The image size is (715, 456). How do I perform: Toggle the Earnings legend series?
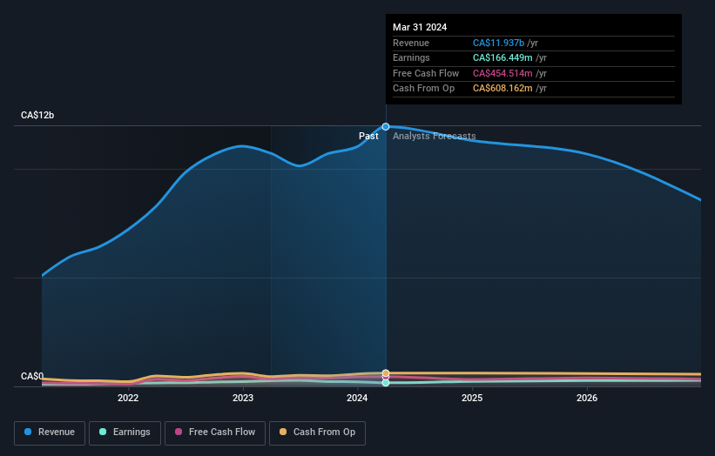pyautogui.click(x=125, y=433)
